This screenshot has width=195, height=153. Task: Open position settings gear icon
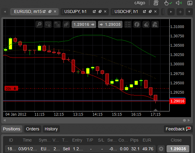point(161,149)
